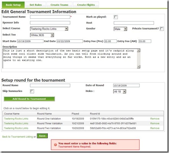Image resolution: width=169 pixels, height=153 pixels.
Task: Click the Course Name column header
Action: (x=12, y=114)
